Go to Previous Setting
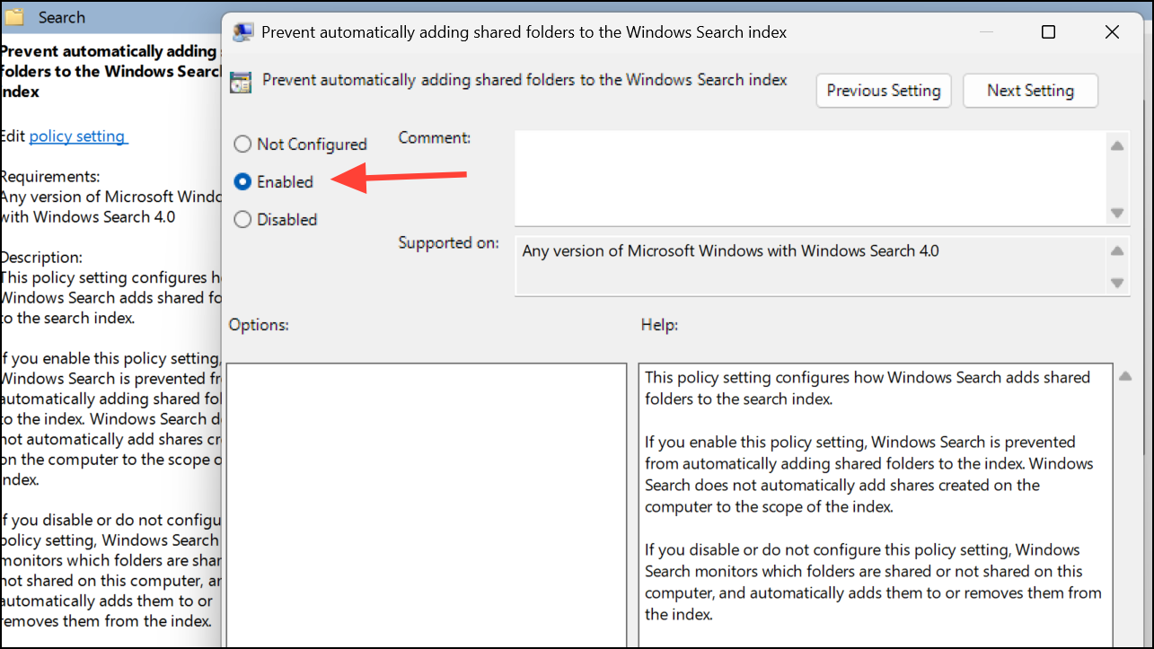This screenshot has width=1154, height=649. click(884, 91)
